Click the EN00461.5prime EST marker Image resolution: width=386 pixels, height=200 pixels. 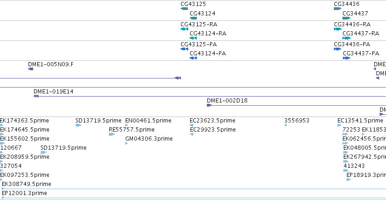tap(127, 125)
